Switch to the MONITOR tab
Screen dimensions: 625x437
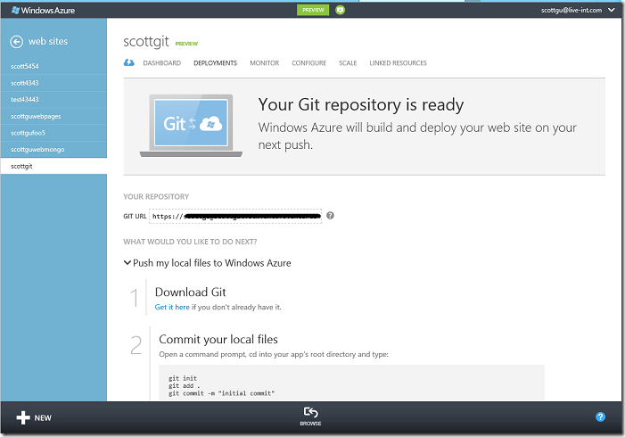[x=264, y=63]
